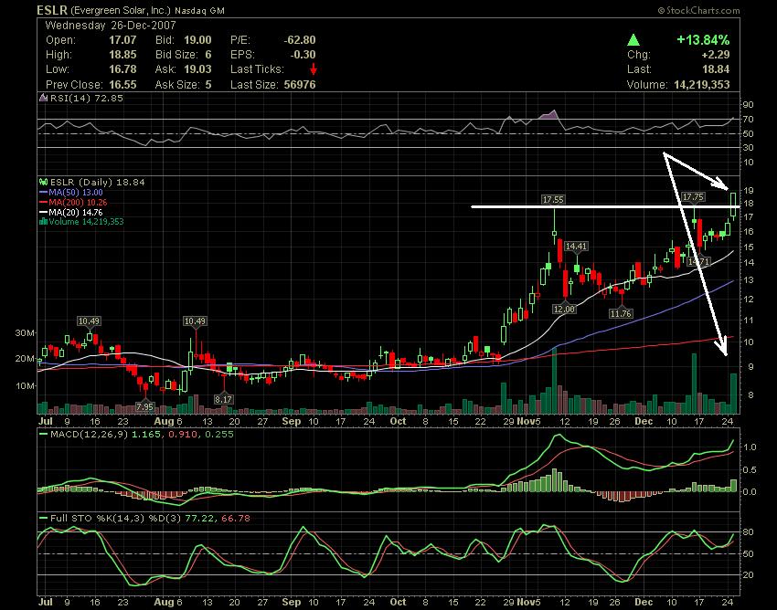
Task: Click the date Wednesday 26-Dec-2007
Action: tap(111, 26)
